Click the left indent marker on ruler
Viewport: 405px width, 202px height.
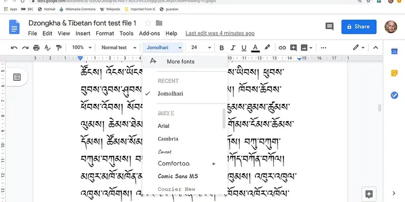coord(80,58)
